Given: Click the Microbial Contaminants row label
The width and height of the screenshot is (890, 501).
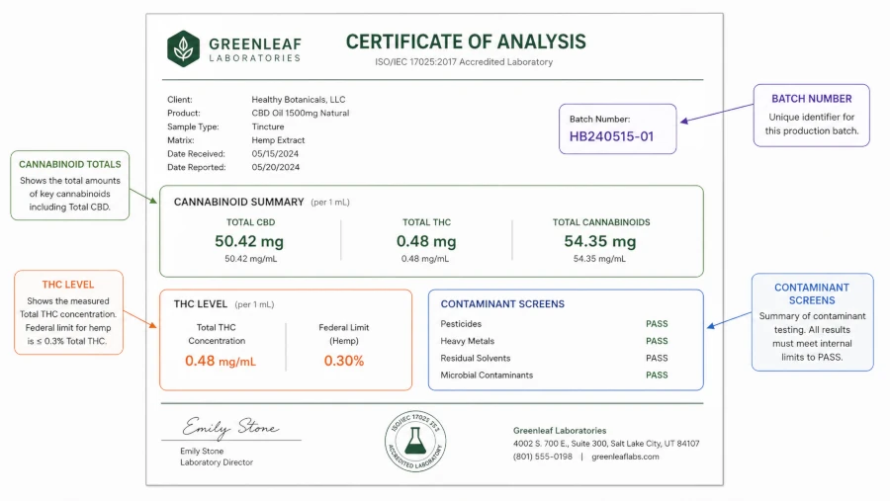Looking at the screenshot, I should coord(487,376).
